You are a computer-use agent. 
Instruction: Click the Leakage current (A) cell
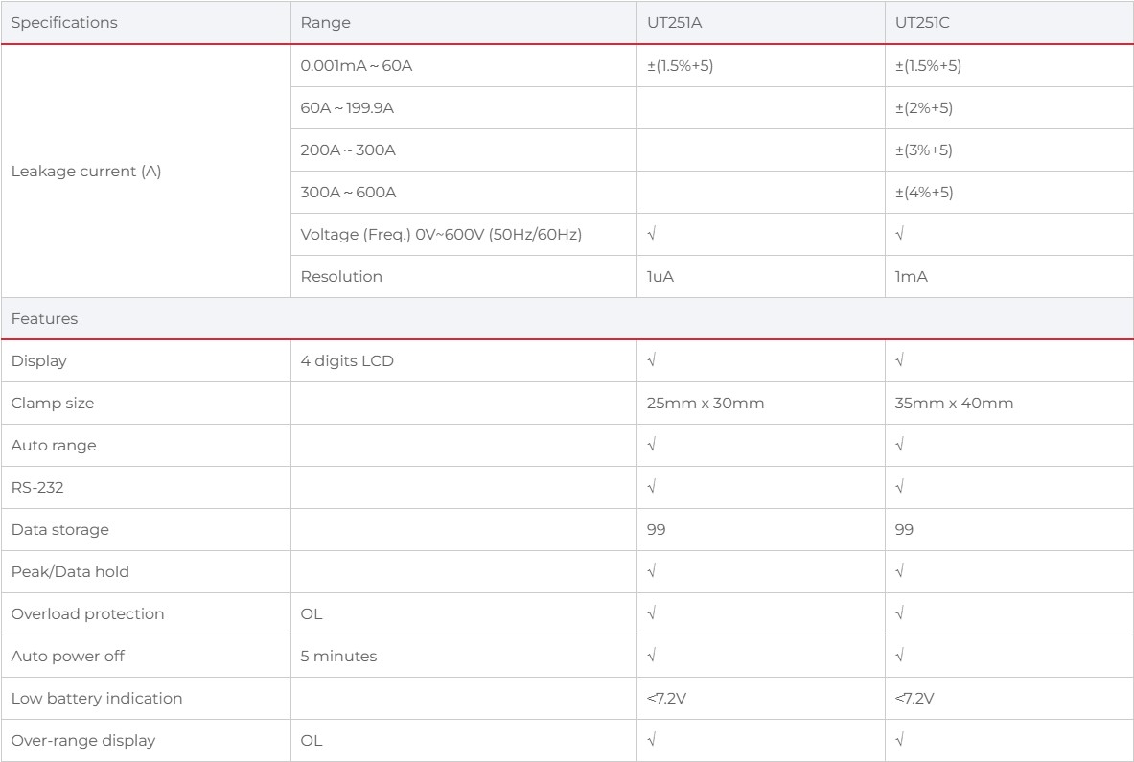[x=86, y=172]
